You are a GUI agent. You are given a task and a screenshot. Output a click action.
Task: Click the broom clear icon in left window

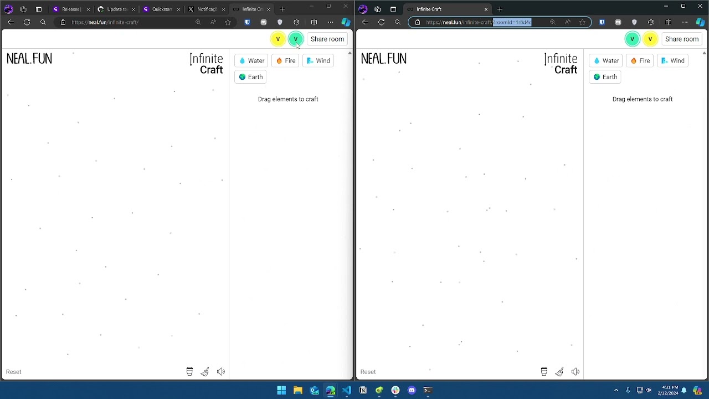205,371
